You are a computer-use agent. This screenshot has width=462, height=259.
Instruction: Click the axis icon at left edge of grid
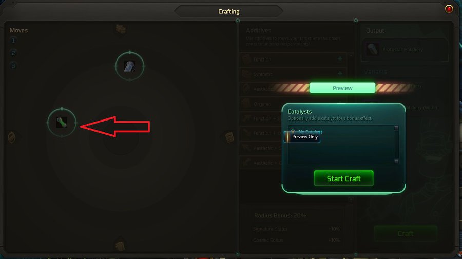[x=12, y=137]
